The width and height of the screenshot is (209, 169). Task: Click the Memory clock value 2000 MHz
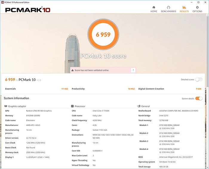pyautogui.click(x=36, y=152)
